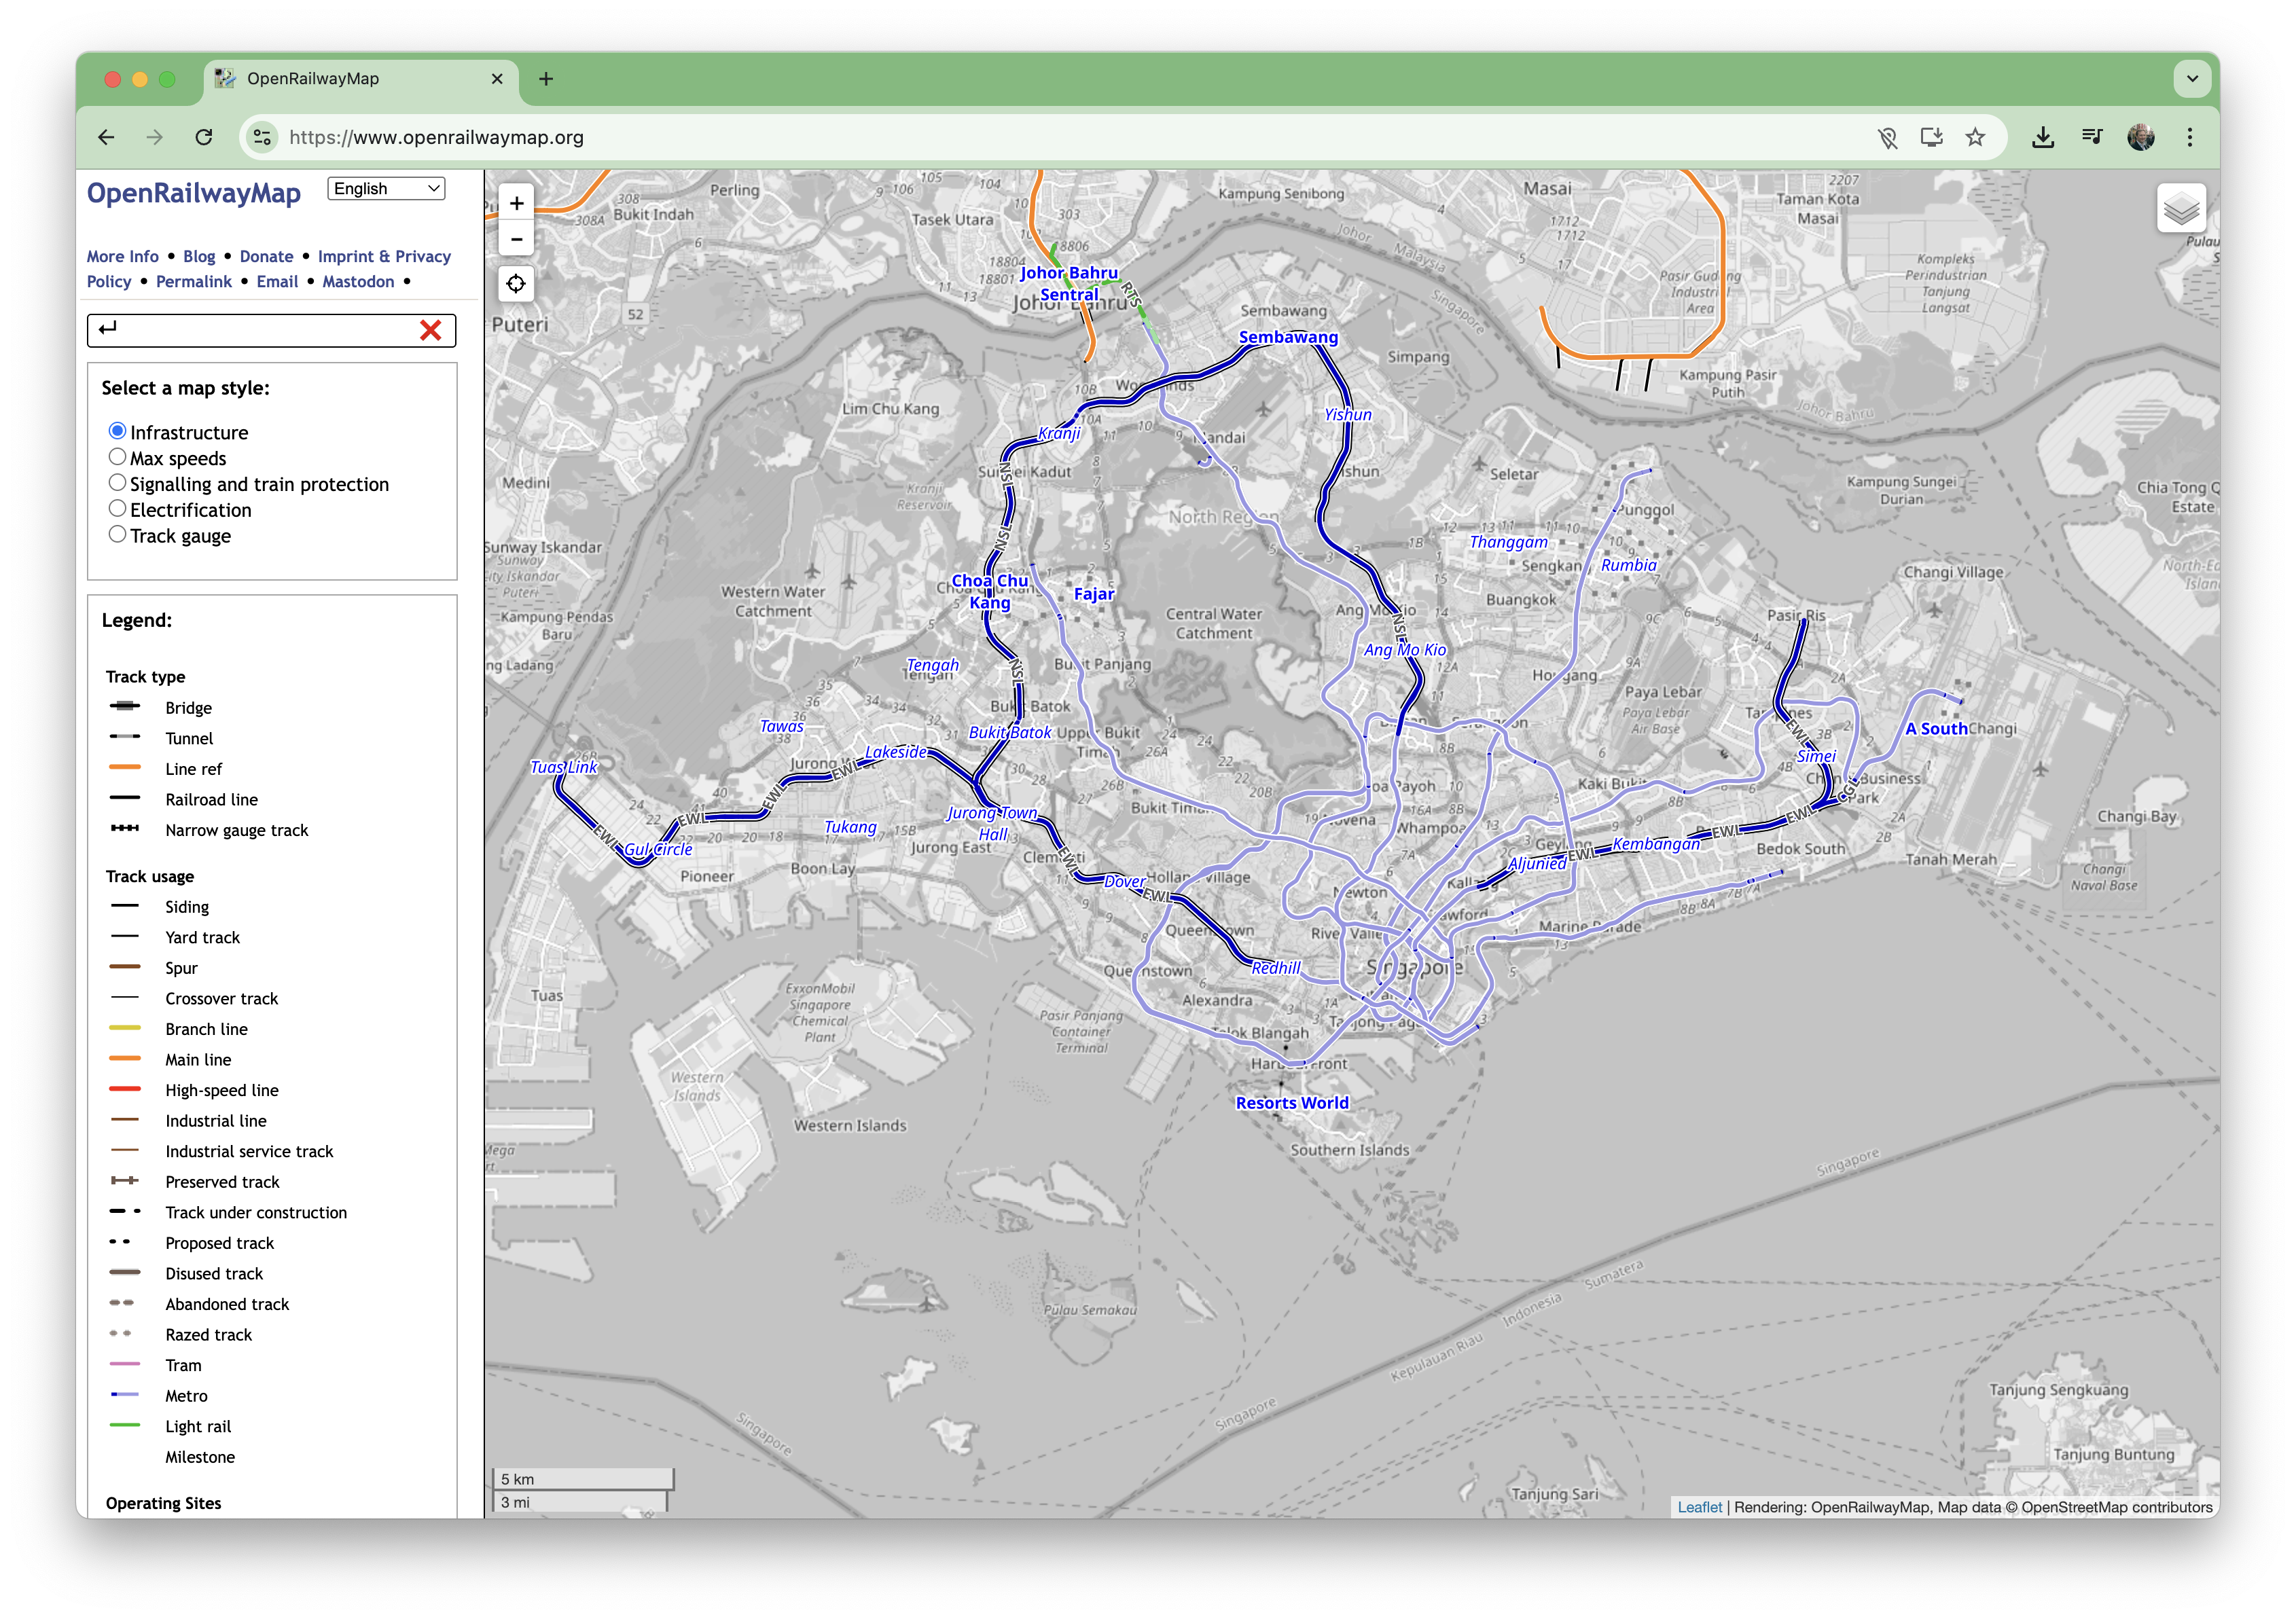Zoom in using the map plus button

517,203
